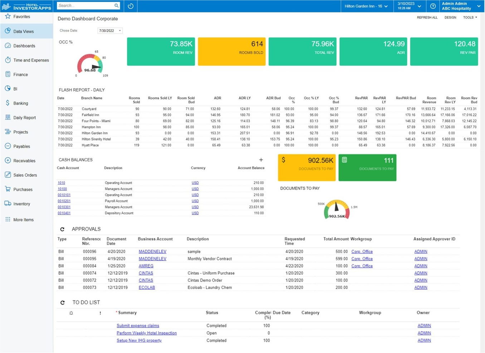Open the Perform Weekly Hotel Inspection task
The height and width of the screenshot is (353, 485).
[x=146, y=333]
